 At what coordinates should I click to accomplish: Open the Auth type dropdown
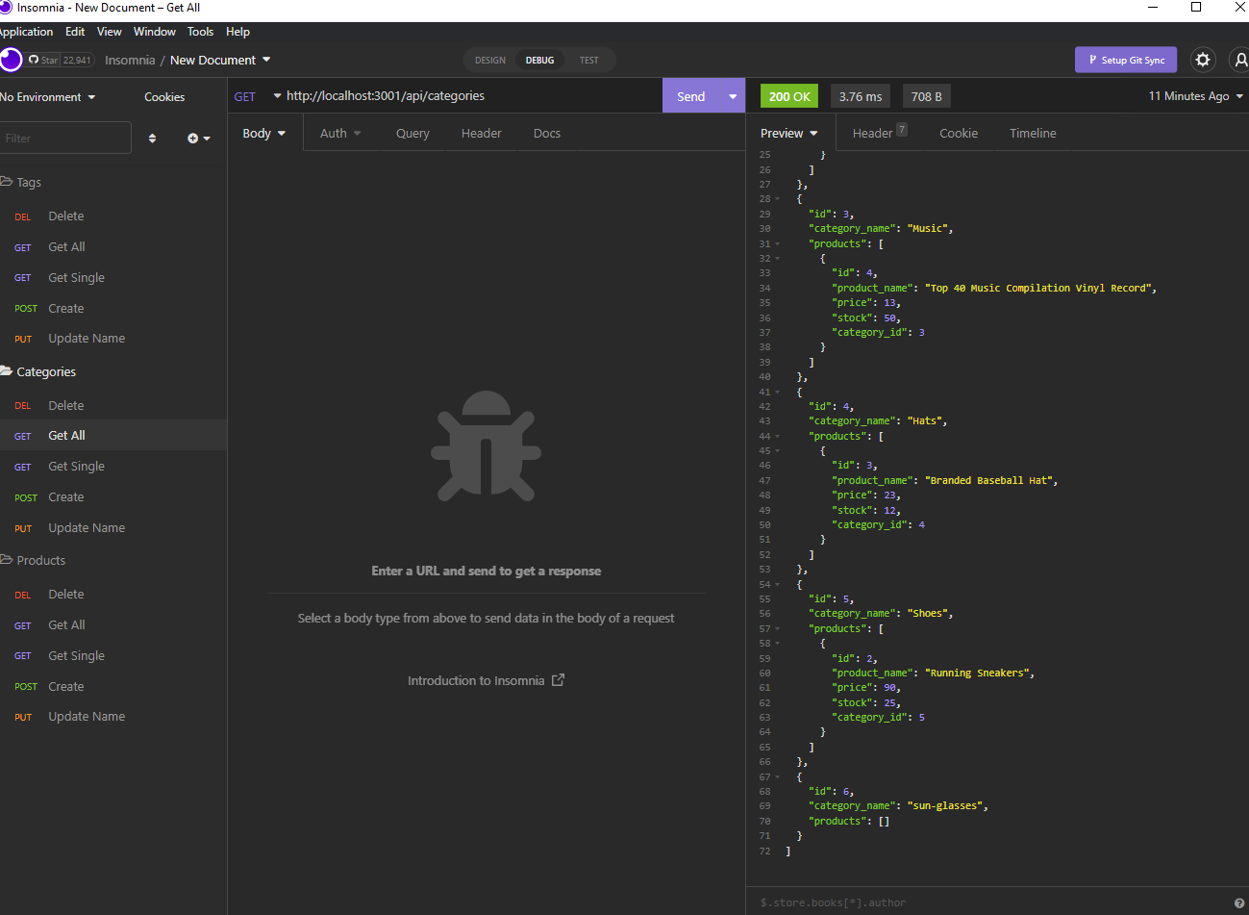tap(340, 134)
